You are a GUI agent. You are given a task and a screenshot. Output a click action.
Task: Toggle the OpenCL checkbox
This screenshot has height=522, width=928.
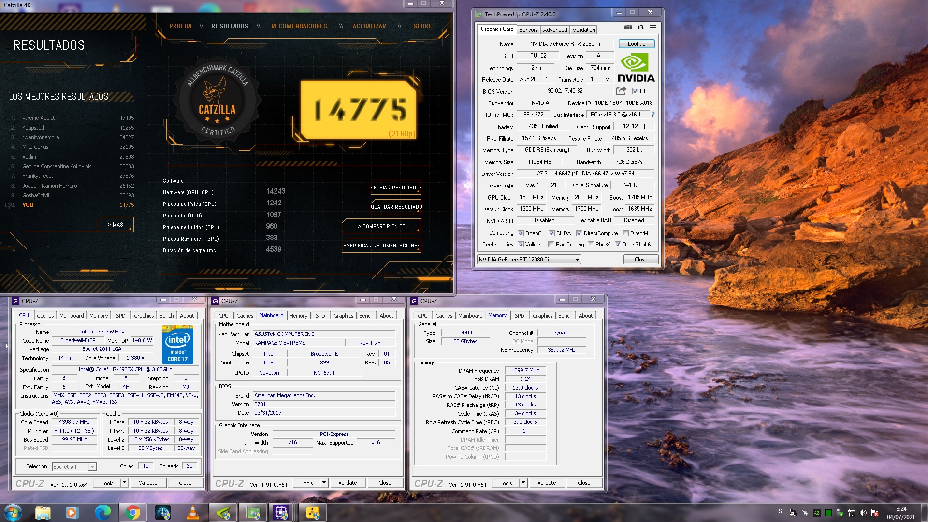[521, 233]
